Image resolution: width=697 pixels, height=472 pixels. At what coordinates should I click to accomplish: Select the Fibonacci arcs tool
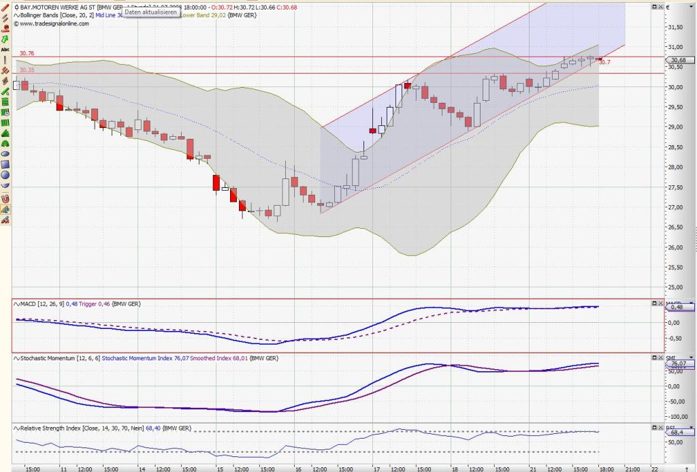5,144
